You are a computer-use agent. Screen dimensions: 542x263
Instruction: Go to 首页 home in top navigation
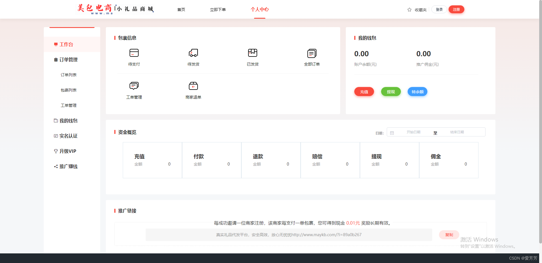(181, 10)
